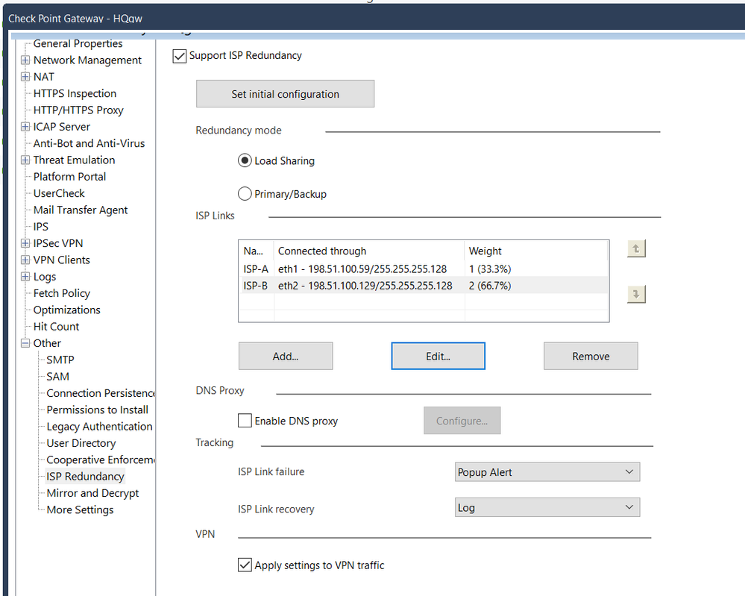Open IPS page in tree

(x=41, y=227)
